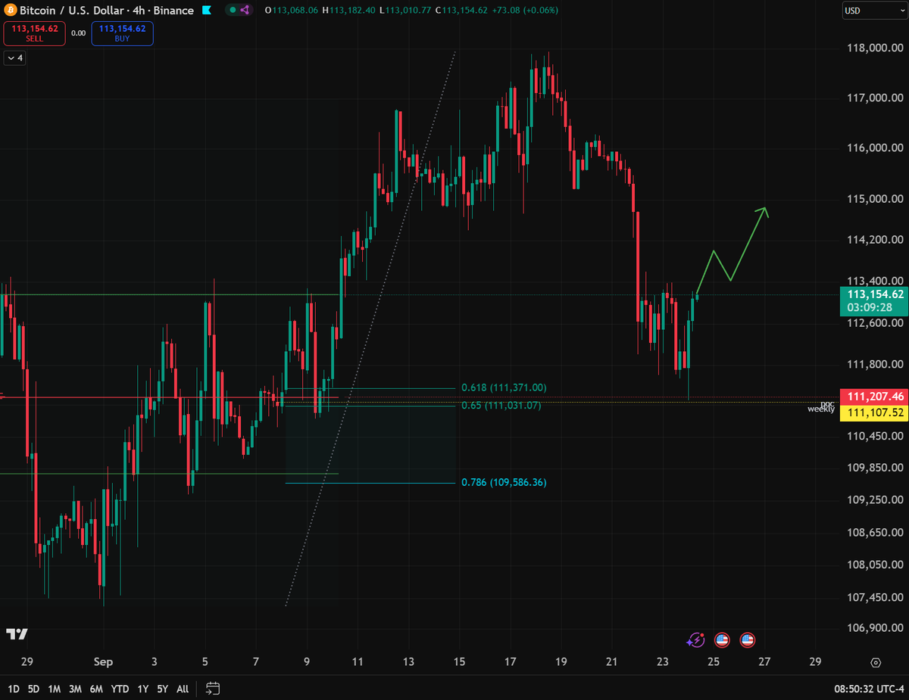The height and width of the screenshot is (700, 909).
Task: Open the rightmost US flag economic event
Action: coord(748,640)
